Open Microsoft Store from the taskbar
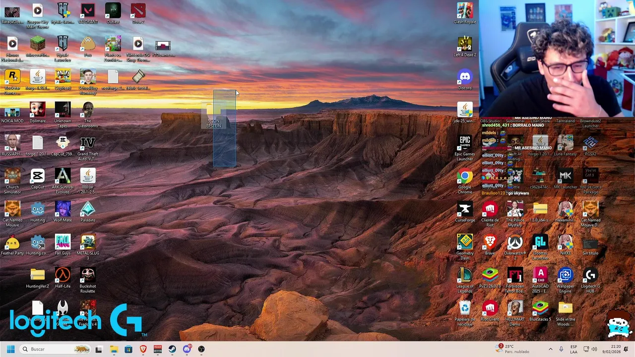 [128, 349]
